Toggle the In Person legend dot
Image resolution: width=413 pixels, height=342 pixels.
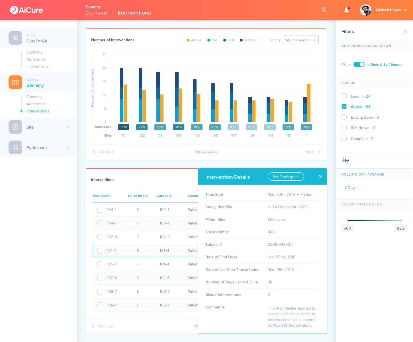pyautogui.click(x=241, y=40)
